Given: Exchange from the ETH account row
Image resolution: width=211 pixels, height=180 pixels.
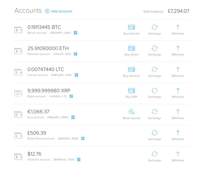Looking at the screenshot, I should tap(155, 51).
